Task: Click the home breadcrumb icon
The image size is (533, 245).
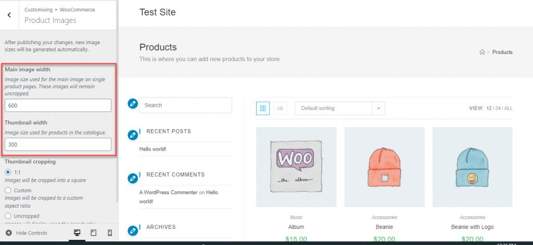Action: tap(481, 52)
